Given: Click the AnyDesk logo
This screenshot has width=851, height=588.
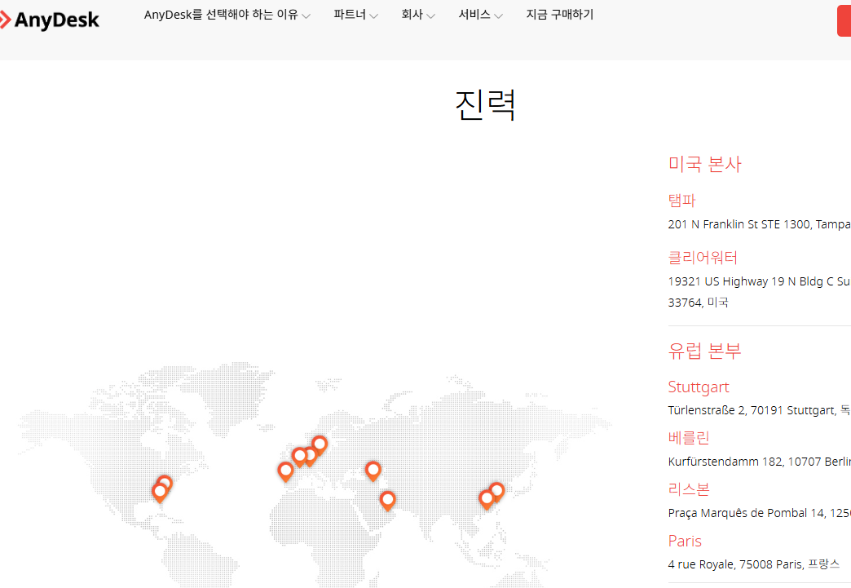Looking at the screenshot, I should click(x=49, y=20).
